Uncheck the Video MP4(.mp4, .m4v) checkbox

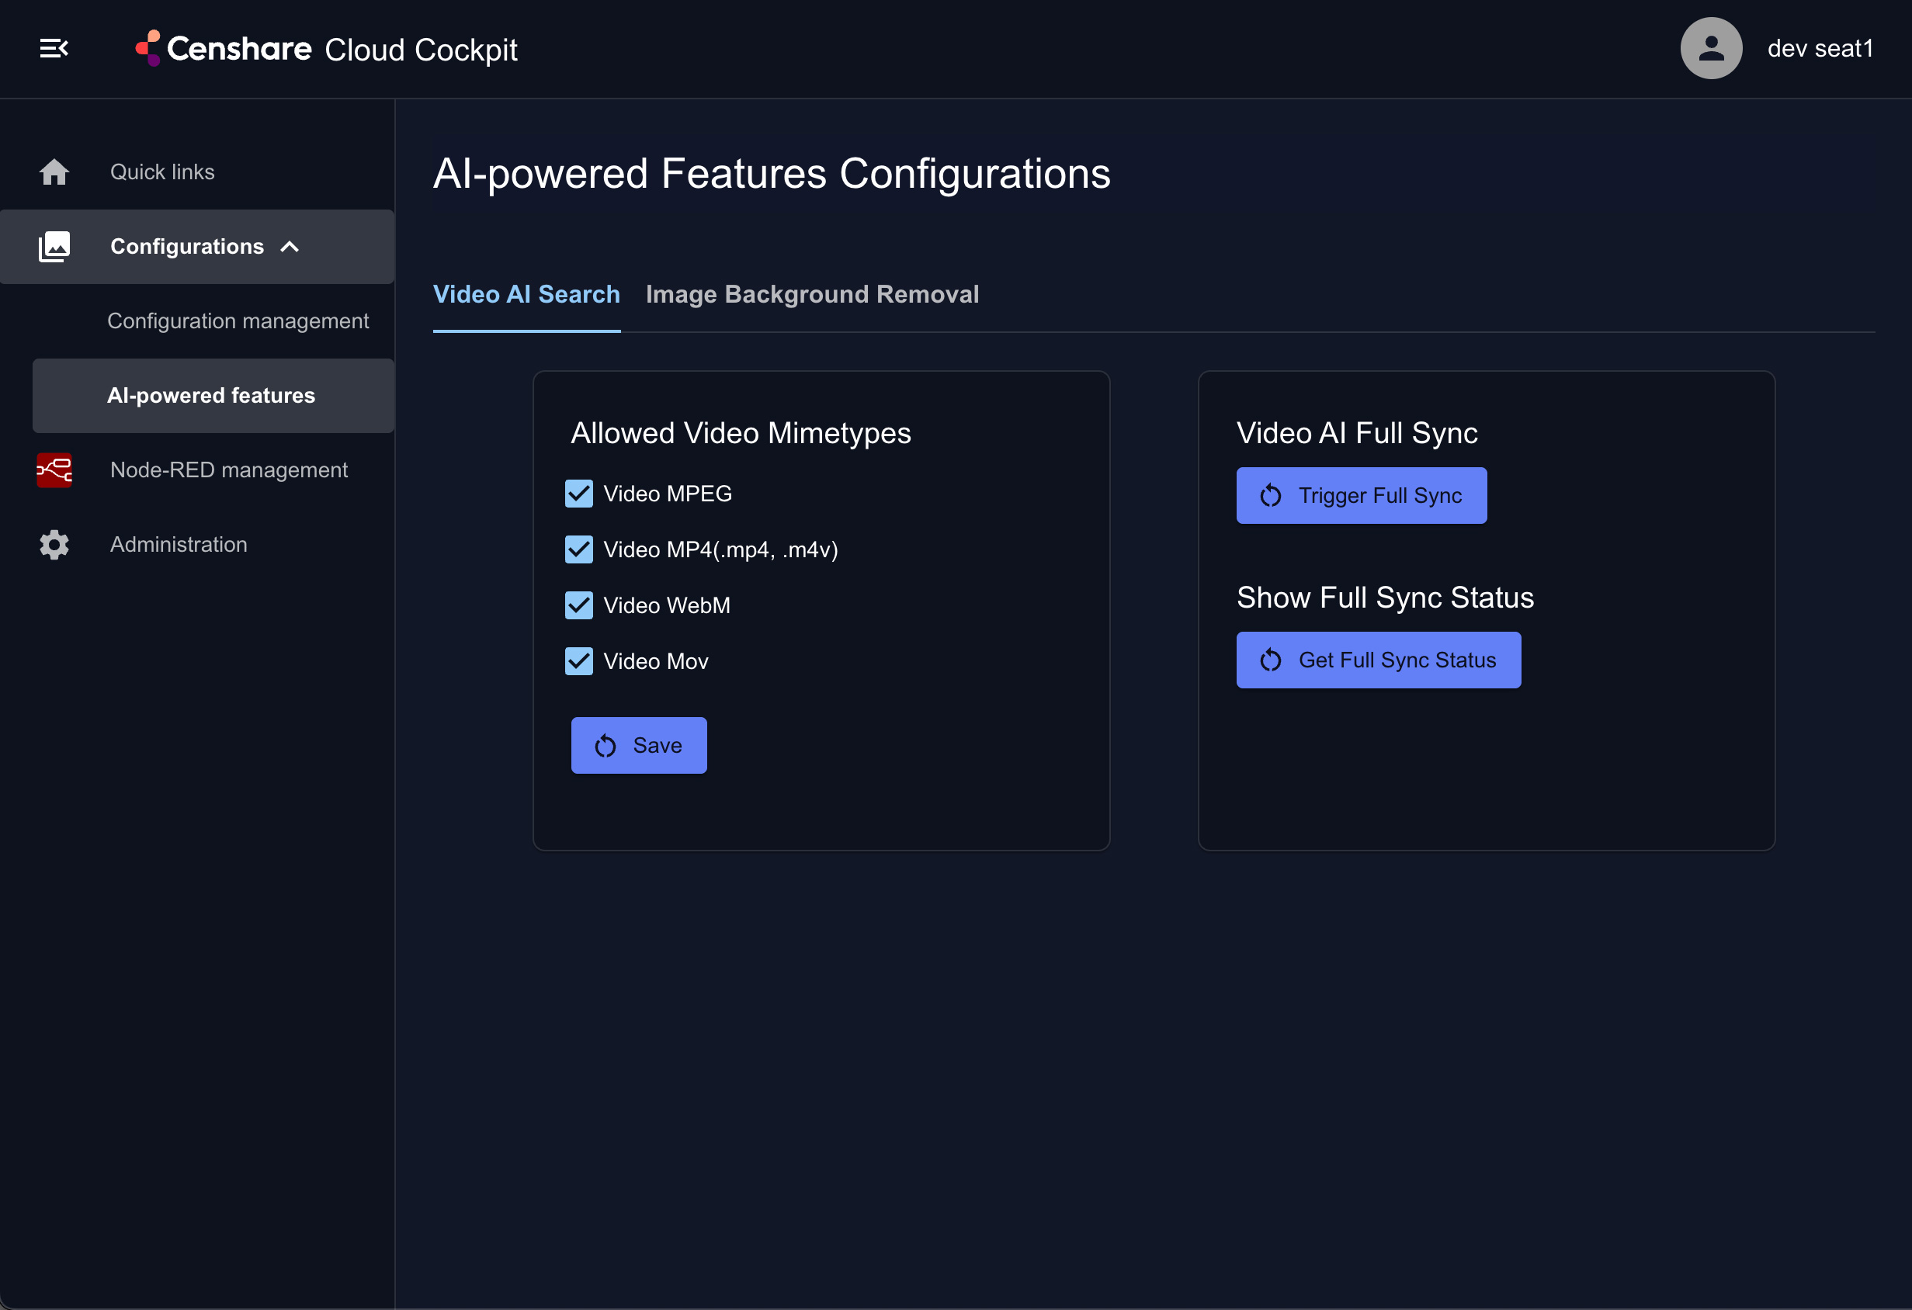578,549
